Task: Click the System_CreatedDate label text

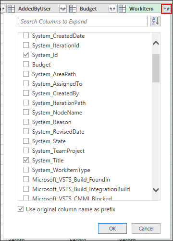Action: 59,36
